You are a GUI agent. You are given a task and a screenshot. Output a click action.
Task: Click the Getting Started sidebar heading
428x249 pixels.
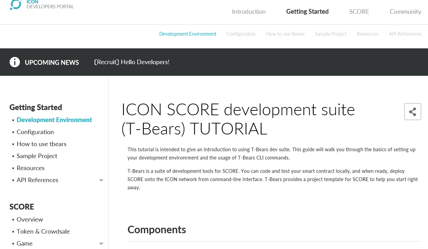click(36, 107)
